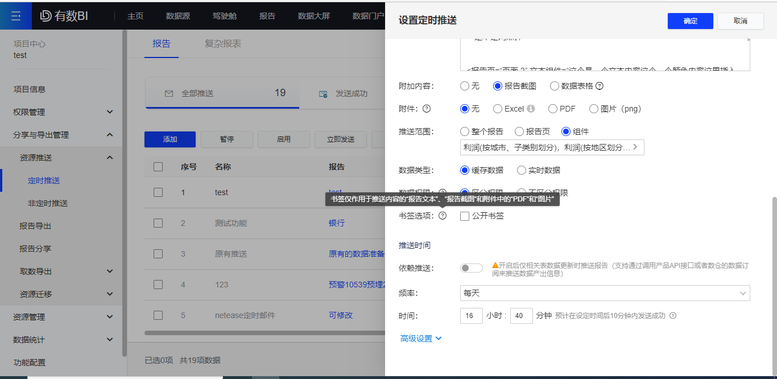The height and width of the screenshot is (379, 777).
Task: Open the 频率 dropdown showing 每天
Action: pos(605,293)
